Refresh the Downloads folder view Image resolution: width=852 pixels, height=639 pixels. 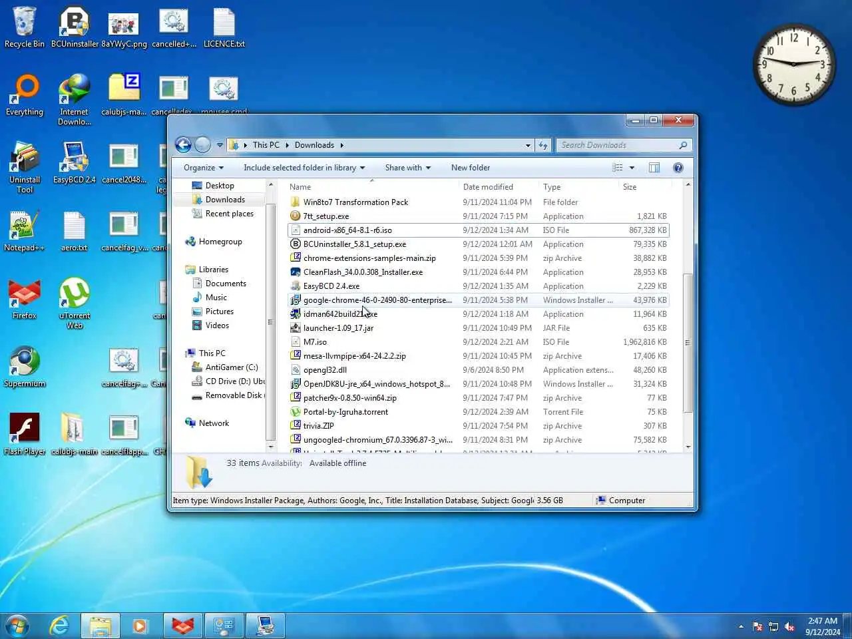(x=542, y=145)
